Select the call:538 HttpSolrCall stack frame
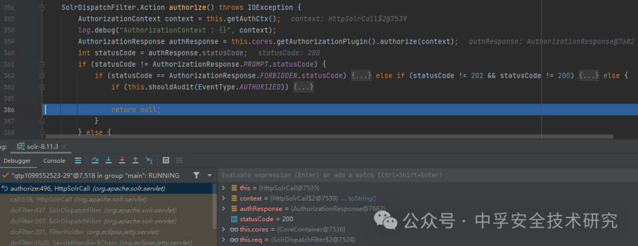 point(106,199)
